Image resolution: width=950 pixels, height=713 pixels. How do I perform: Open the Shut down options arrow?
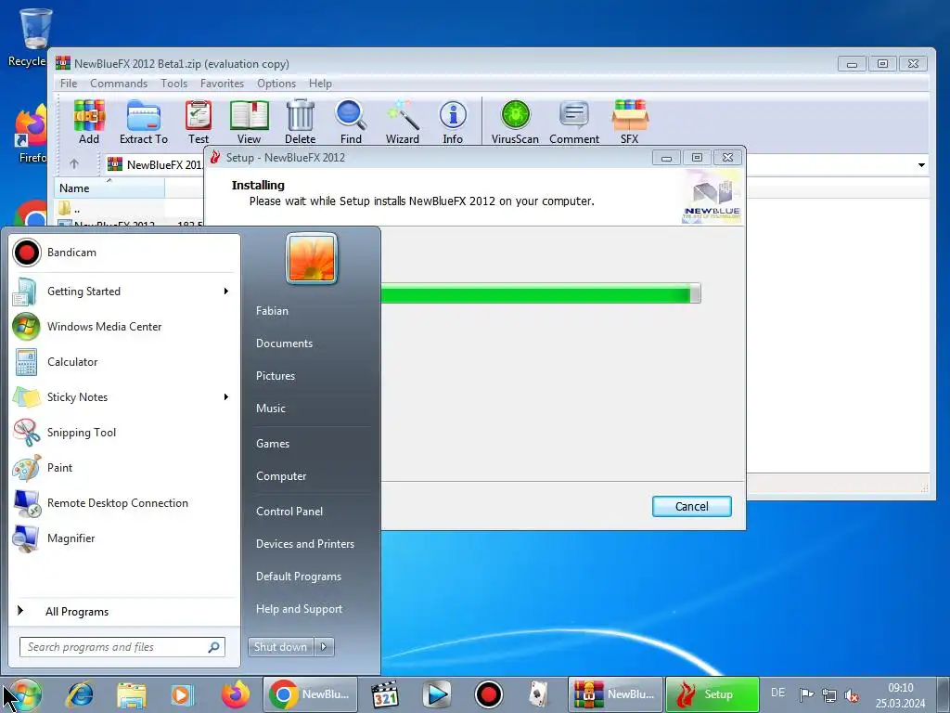click(324, 647)
